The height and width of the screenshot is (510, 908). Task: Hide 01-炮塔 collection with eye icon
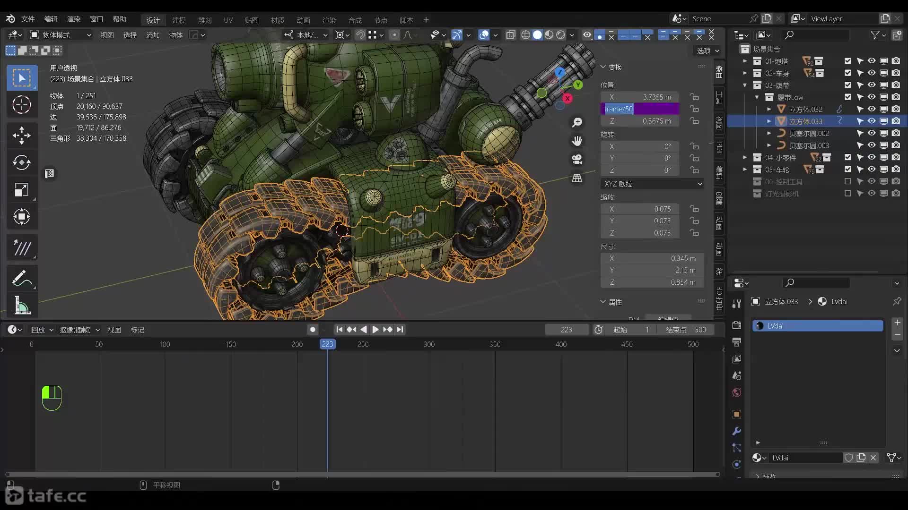[x=872, y=61]
